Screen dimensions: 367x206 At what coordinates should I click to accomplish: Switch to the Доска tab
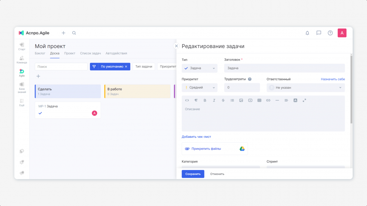tap(55, 53)
